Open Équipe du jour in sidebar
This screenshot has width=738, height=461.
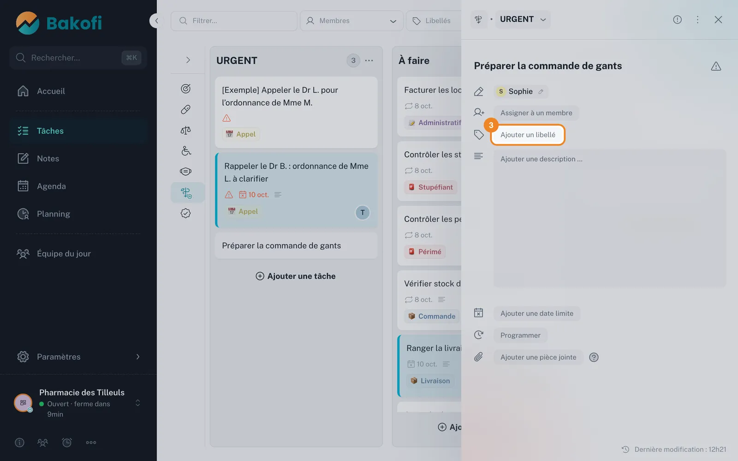[78, 254]
